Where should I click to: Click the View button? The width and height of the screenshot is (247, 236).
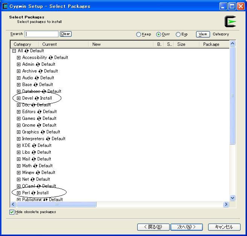click(x=203, y=34)
